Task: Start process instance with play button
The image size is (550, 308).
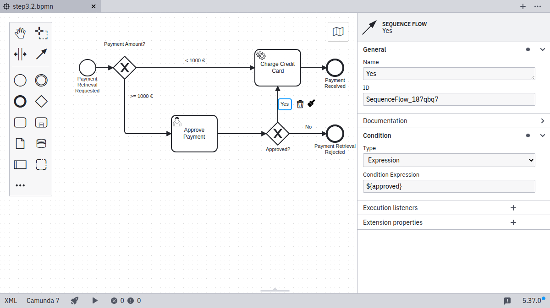Action: pos(95,301)
